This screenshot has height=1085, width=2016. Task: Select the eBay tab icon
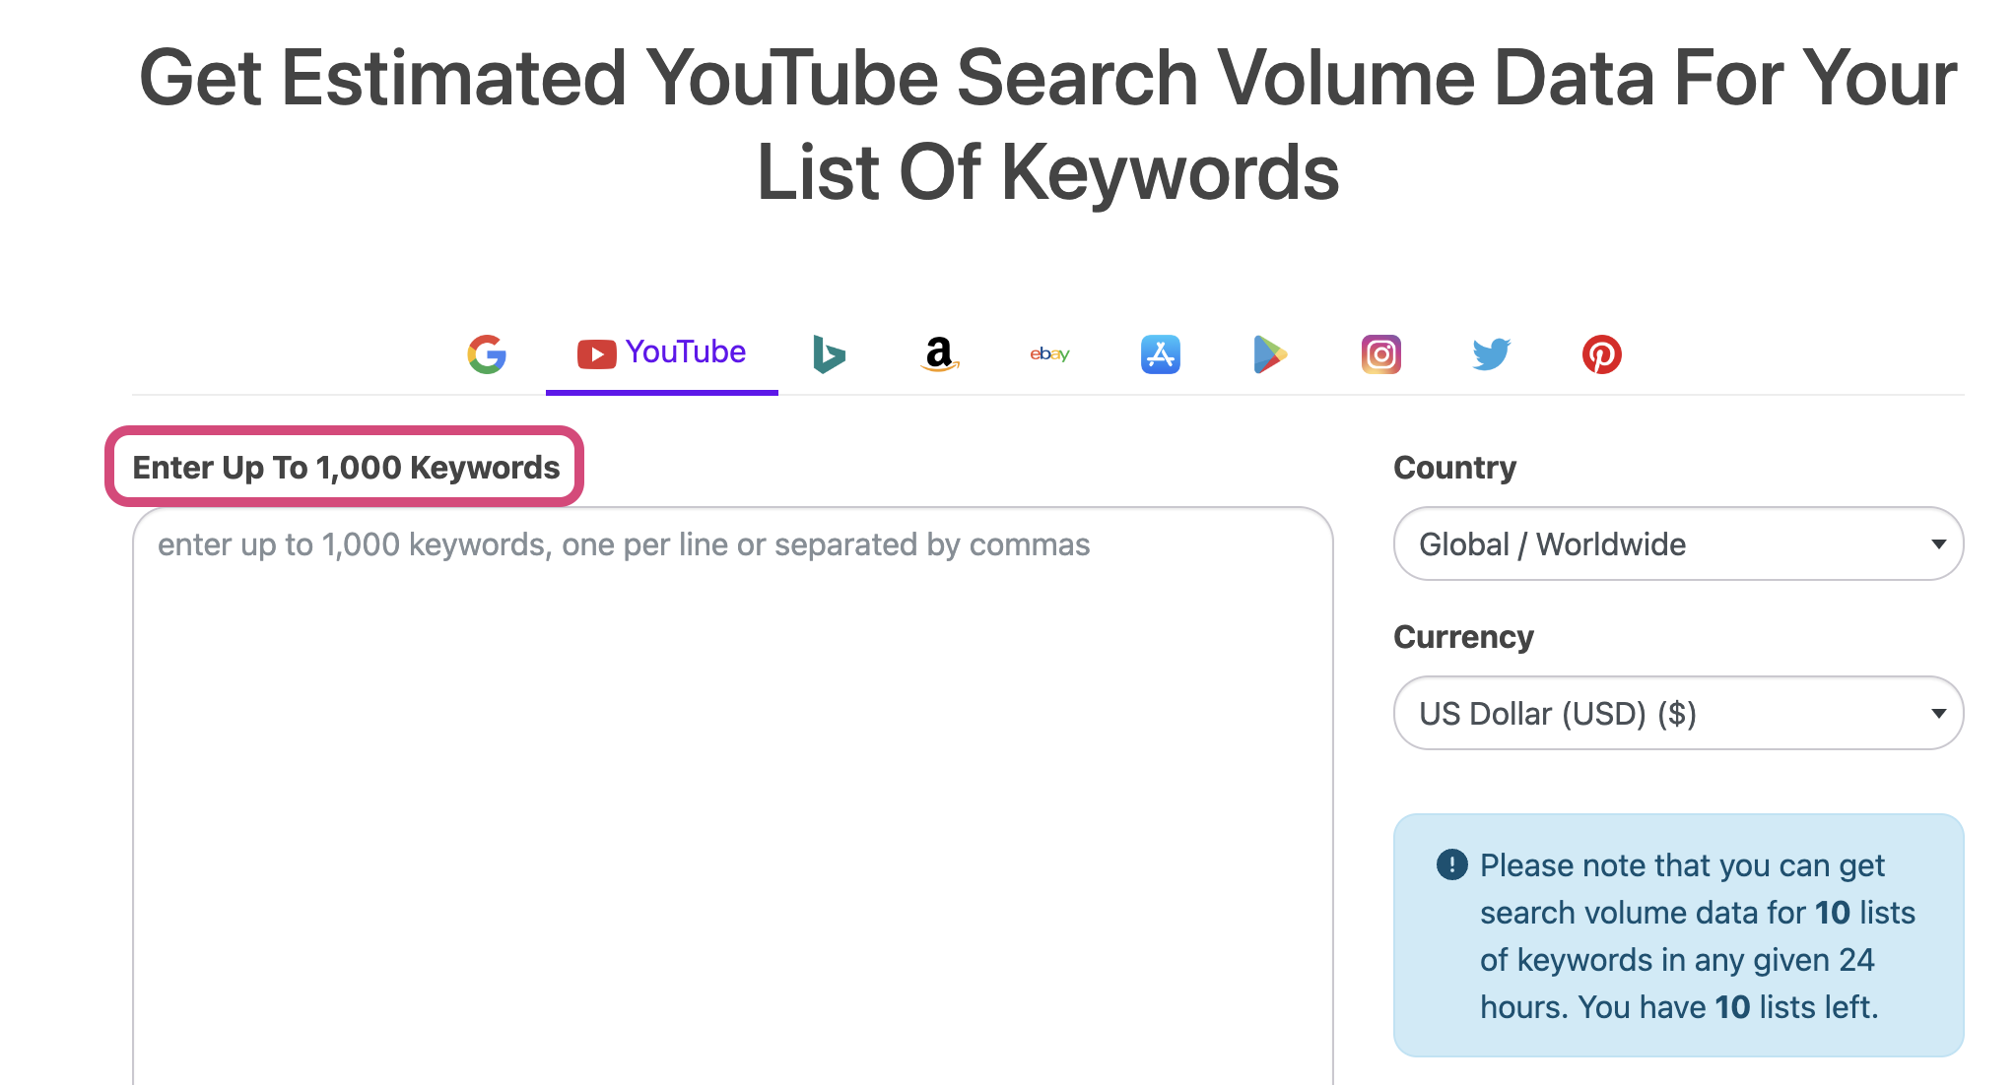tap(1049, 354)
